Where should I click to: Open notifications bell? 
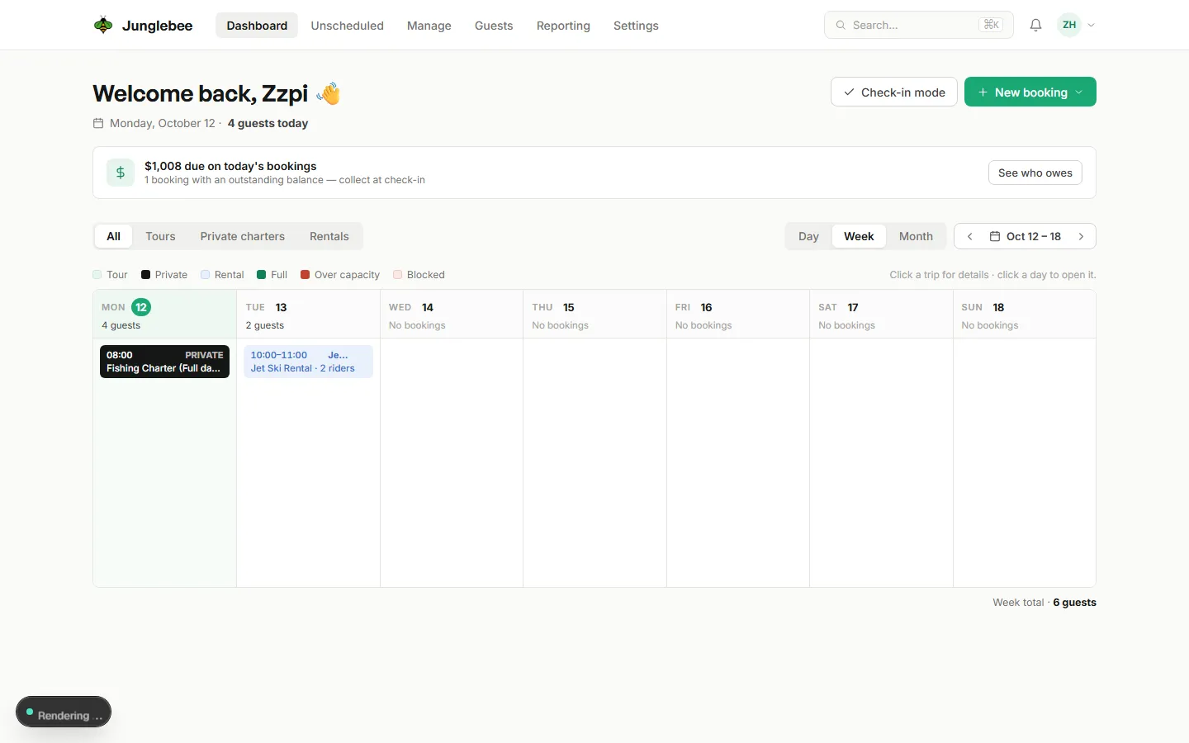click(x=1035, y=25)
